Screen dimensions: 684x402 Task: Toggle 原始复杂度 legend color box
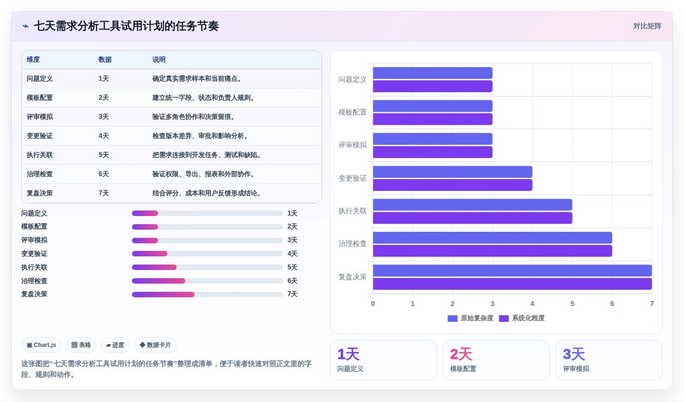pyautogui.click(x=452, y=319)
